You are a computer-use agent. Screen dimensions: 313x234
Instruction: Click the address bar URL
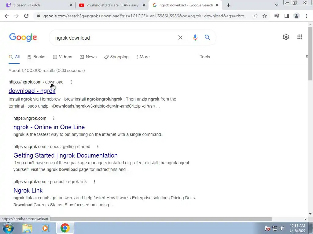(145, 16)
